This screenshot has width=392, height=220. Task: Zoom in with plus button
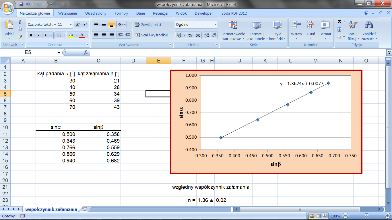coord(387,216)
